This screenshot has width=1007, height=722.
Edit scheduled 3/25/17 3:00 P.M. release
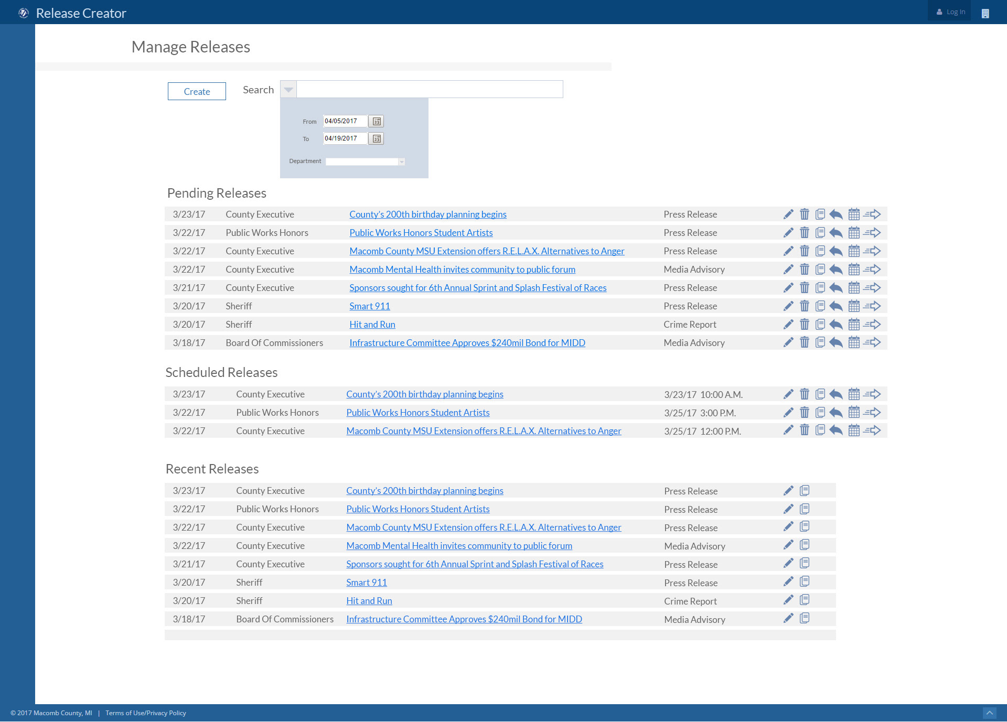click(x=788, y=412)
